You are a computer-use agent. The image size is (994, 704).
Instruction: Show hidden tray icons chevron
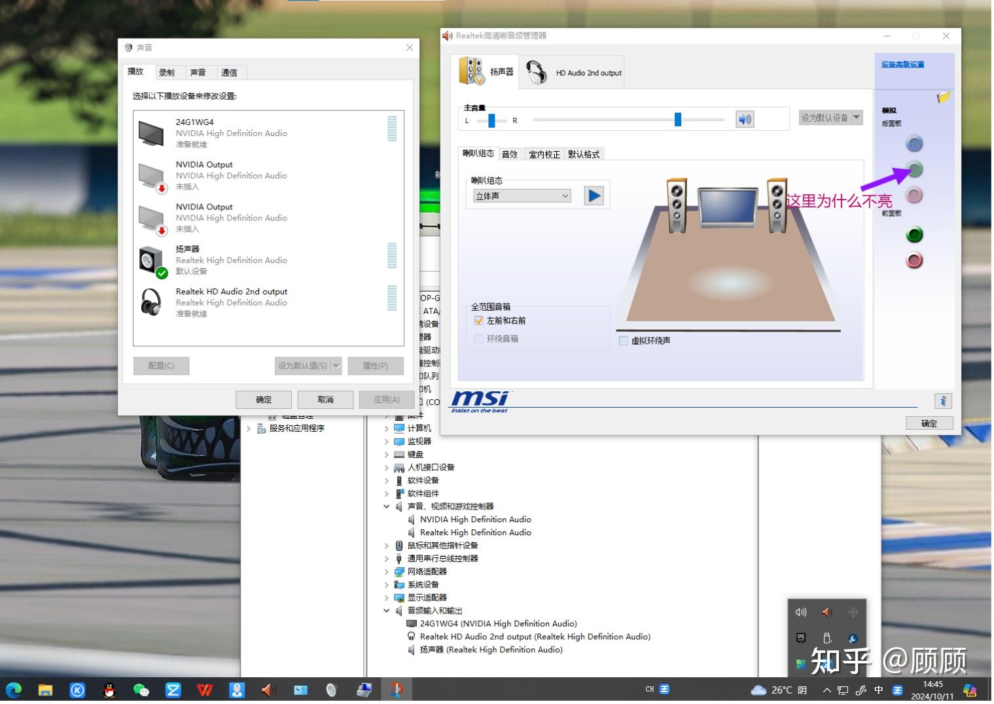[x=827, y=690]
